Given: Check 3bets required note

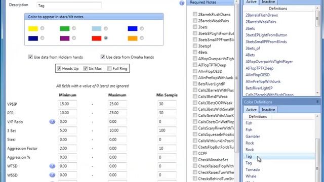Looking at the screenshot, I should coord(195,27).
